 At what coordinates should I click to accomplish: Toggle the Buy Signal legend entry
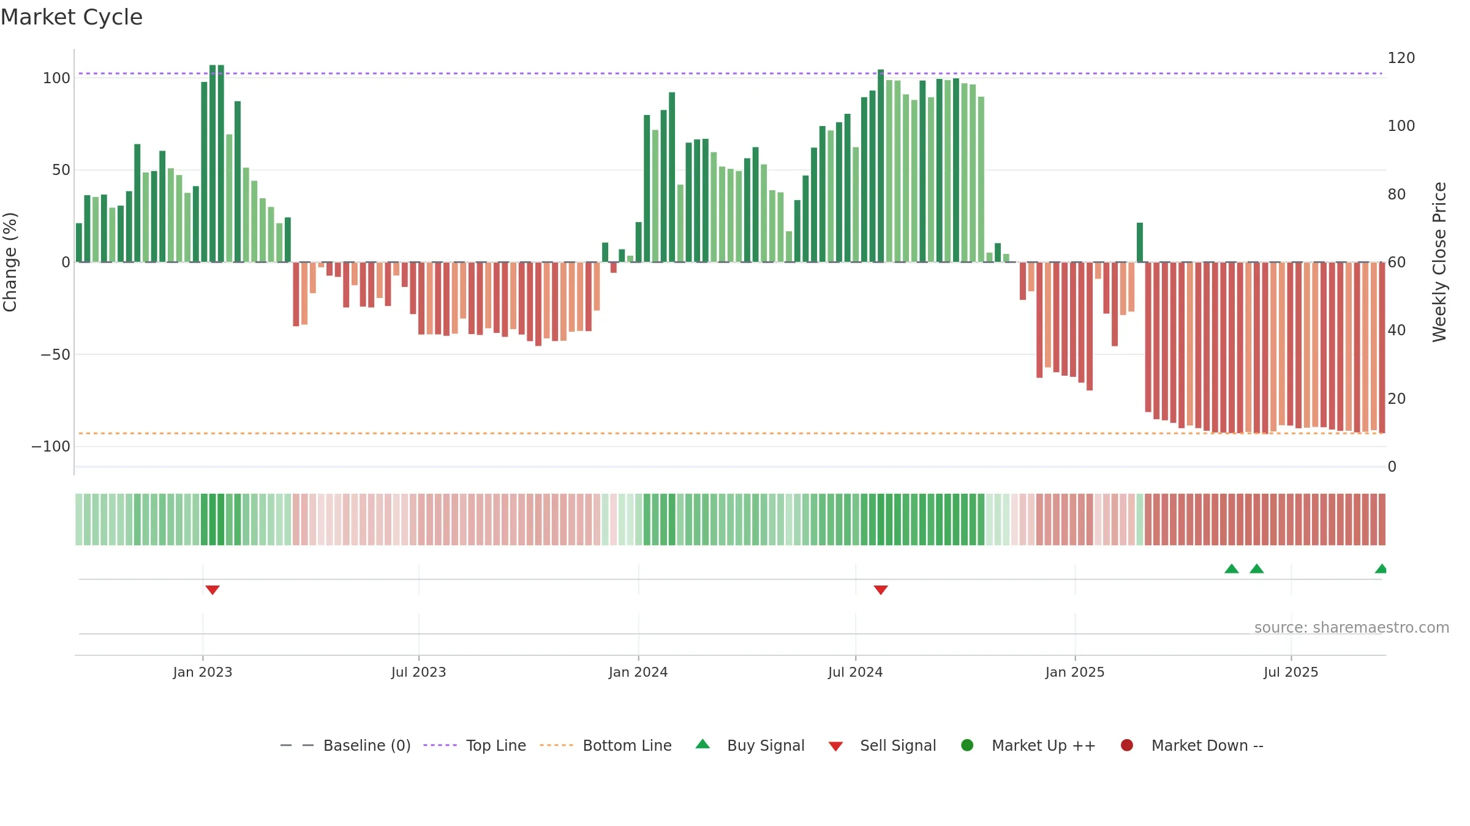coord(750,745)
